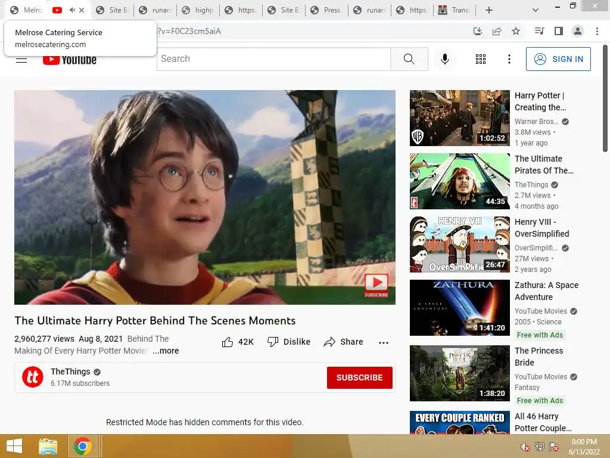This screenshot has height=458, width=610.
Task: Dislike the video
Action: 289,342
